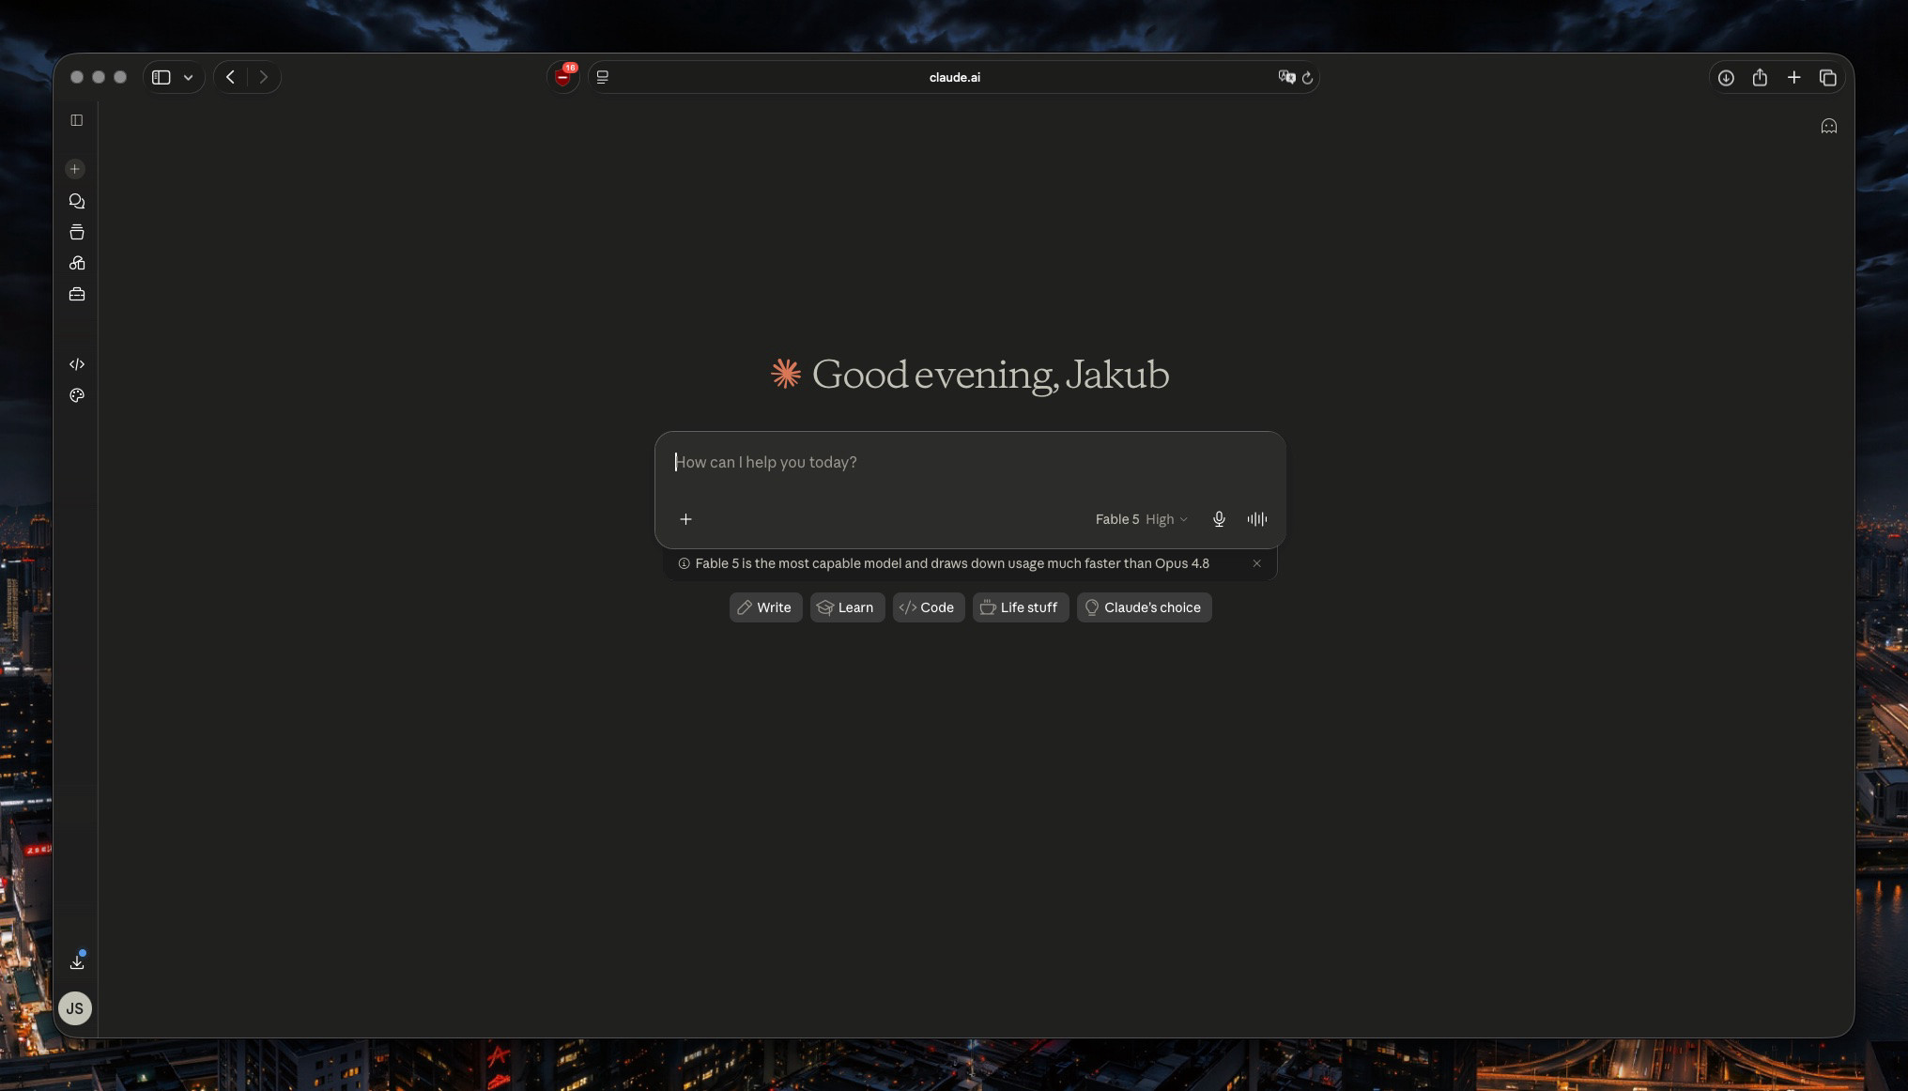
Task: Select the Learn suggestion chip
Action: tap(847, 607)
